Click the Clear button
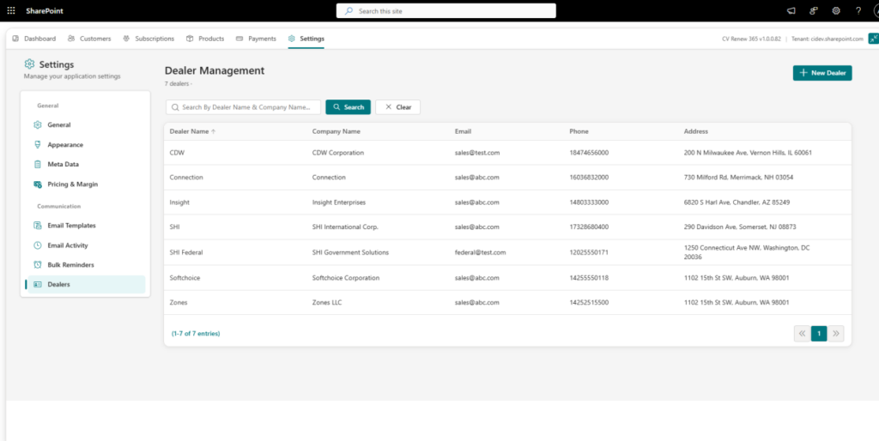 [x=398, y=107]
